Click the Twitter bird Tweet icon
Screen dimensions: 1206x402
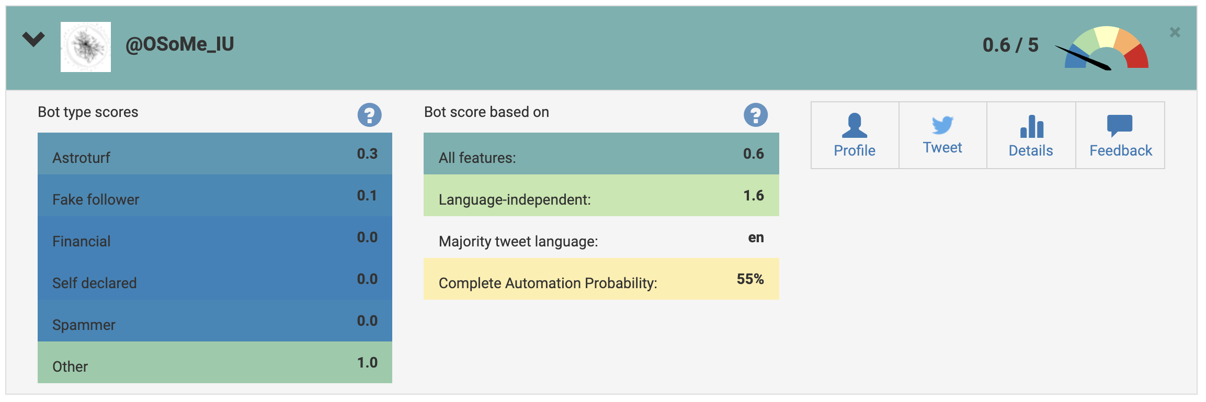942,125
